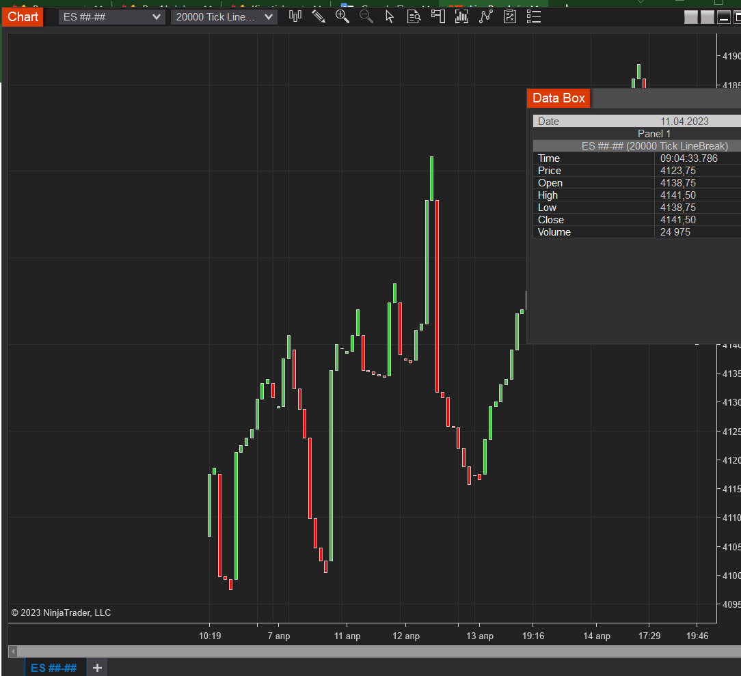Add a new chart tab with plus
Screen dimensions: 741x676
pos(97,668)
